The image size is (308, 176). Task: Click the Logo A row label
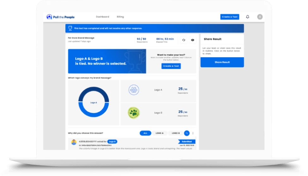pyautogui.click(x=158, y=90)
